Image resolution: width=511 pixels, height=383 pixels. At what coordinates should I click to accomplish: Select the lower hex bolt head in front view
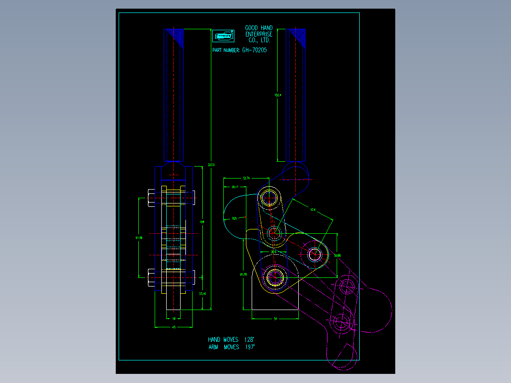(151, 278)
